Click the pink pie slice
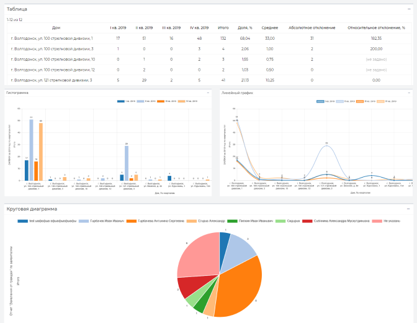 click(201, 256)
